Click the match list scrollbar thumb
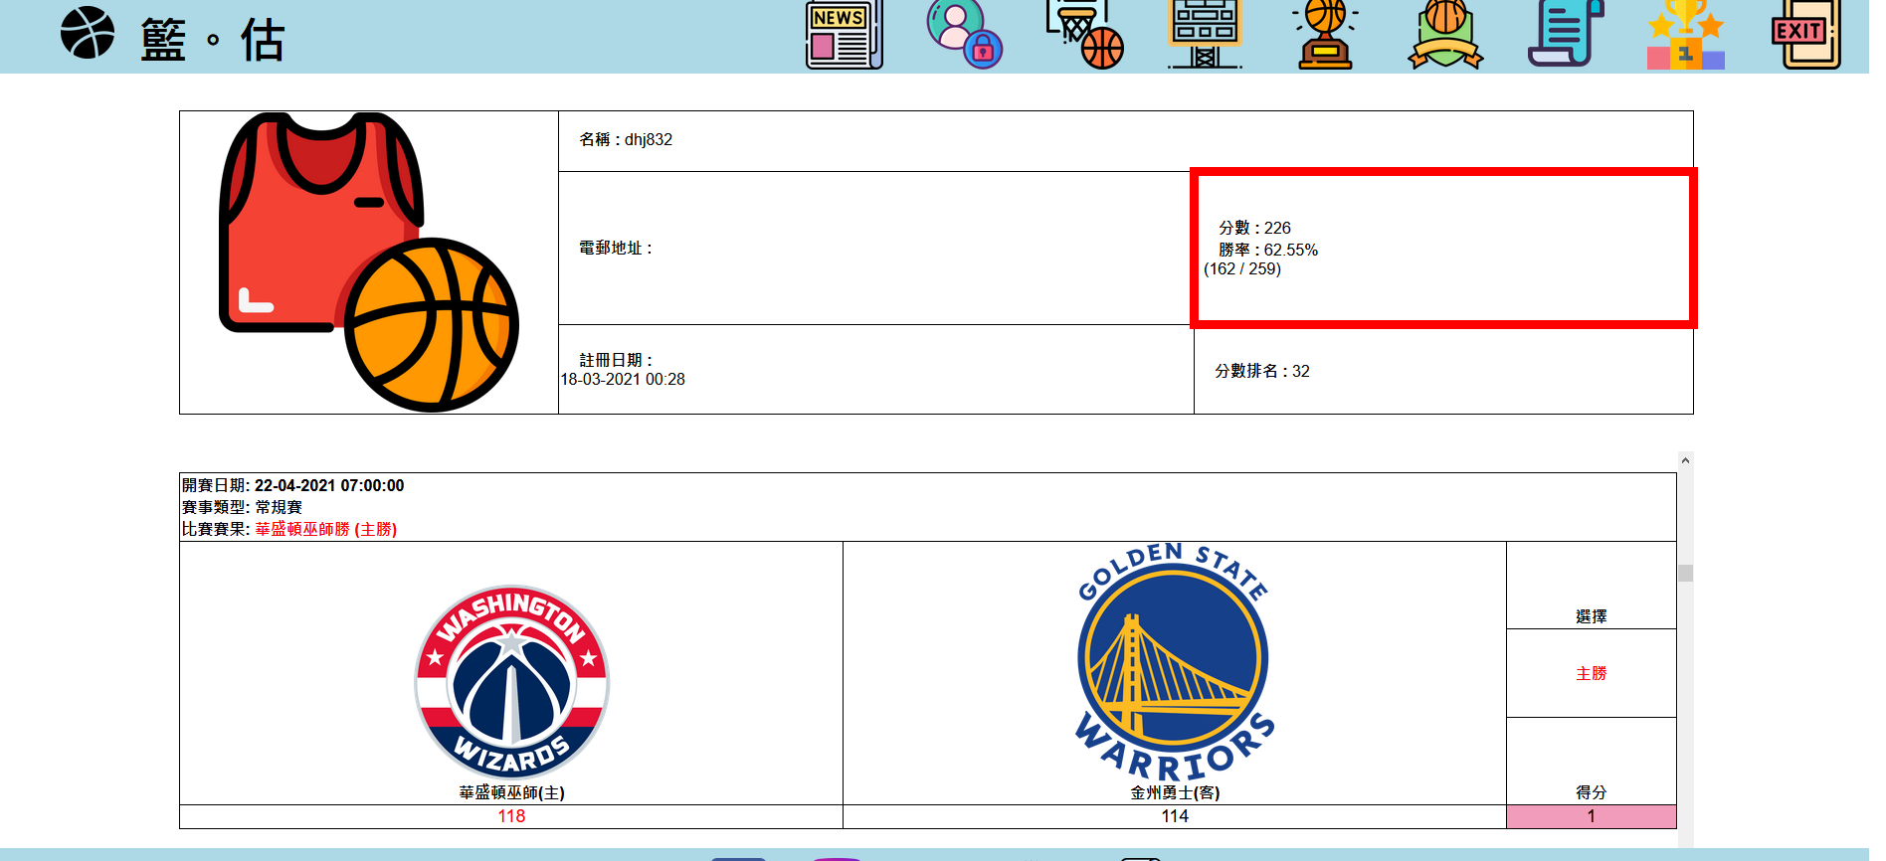The height and width of the screenshot is (861, 1886). [1685, 573]
